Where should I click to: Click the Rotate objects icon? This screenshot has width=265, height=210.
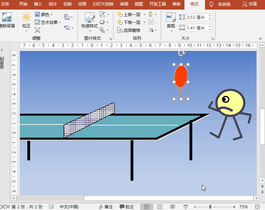click(151, 30)
